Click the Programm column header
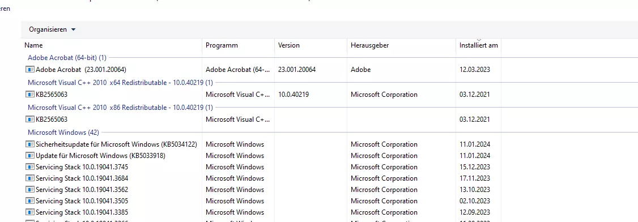Image resolution: width=638 pixels, height=222 pixels. click(239, 45)
